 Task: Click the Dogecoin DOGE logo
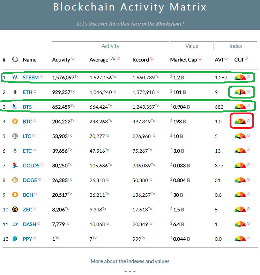coord(15,180)
